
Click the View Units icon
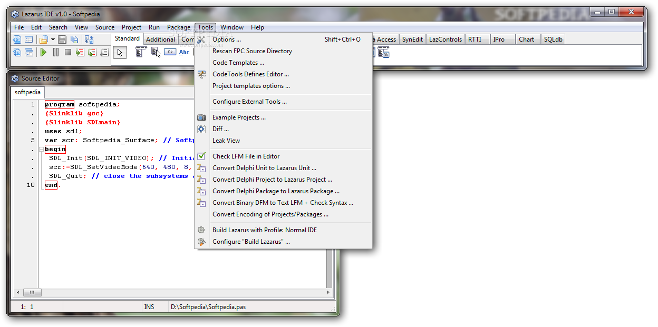click(17, 52)
